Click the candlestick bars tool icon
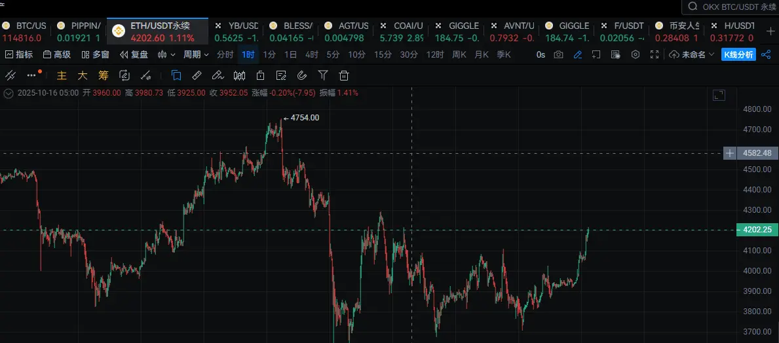Image resolution: width=779 pixels, height=343 pixels. pyautogui.click(x=239, y=75)
